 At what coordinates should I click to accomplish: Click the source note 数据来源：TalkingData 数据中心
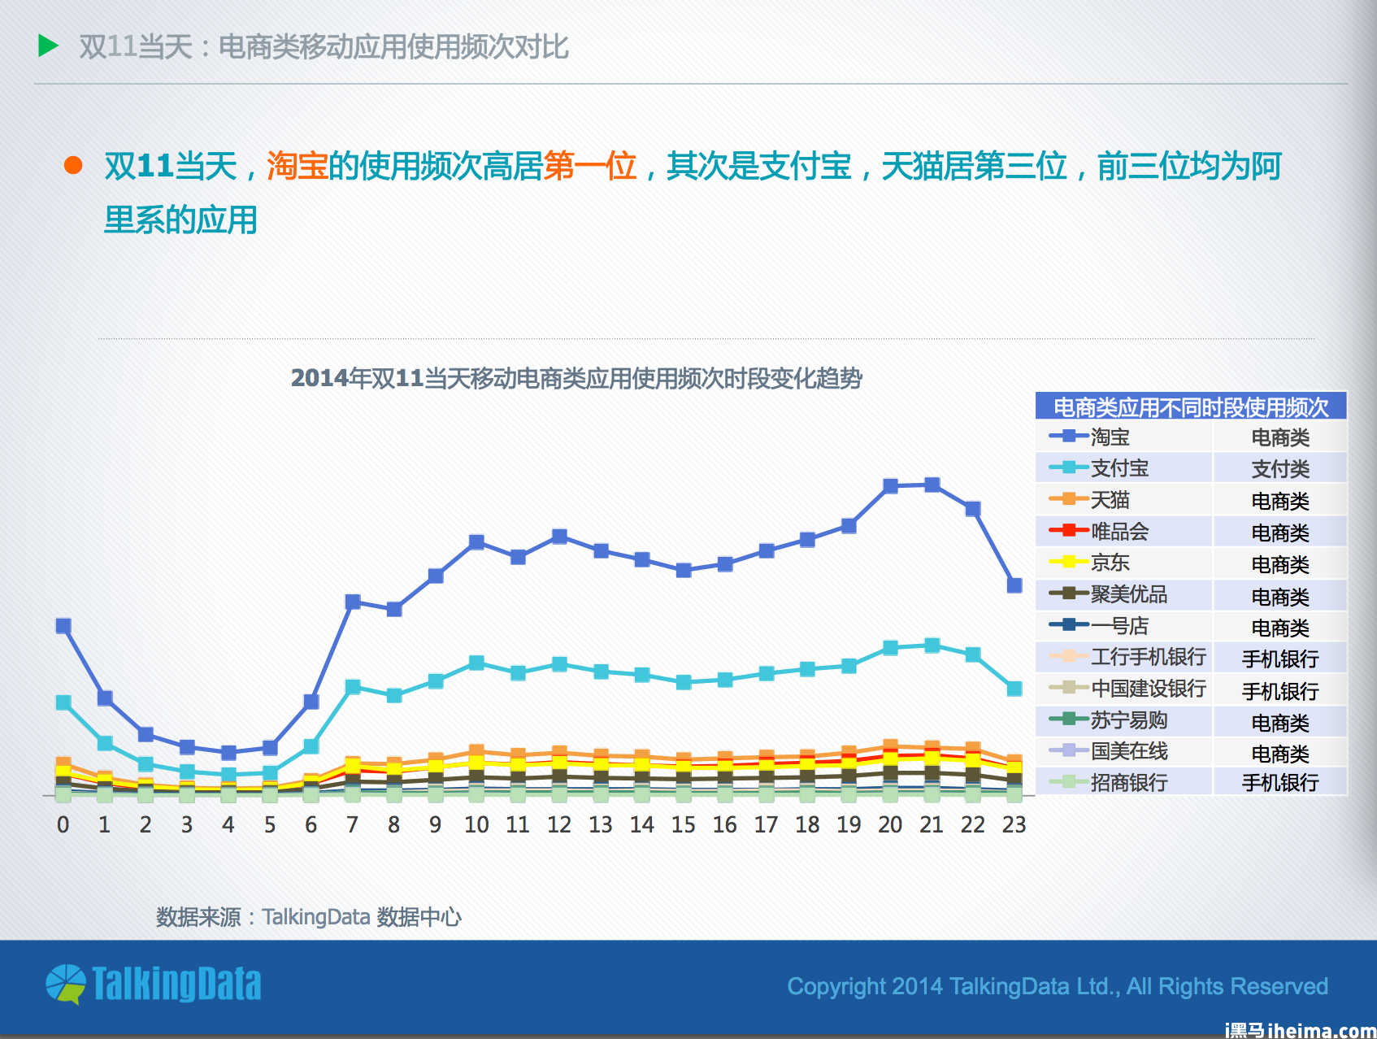click(309, 917)
